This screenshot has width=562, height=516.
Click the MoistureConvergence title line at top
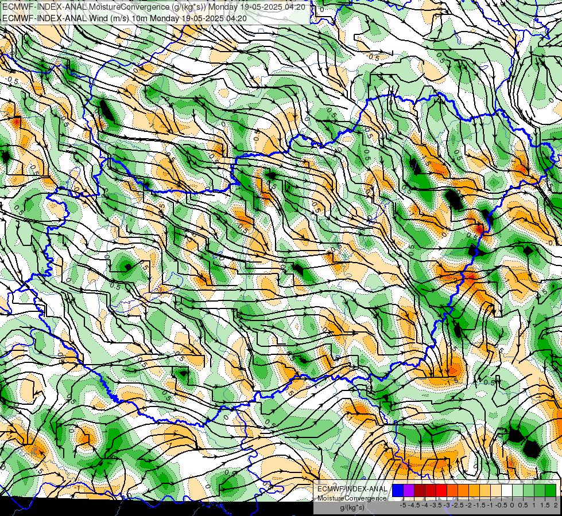coord(154,7)
